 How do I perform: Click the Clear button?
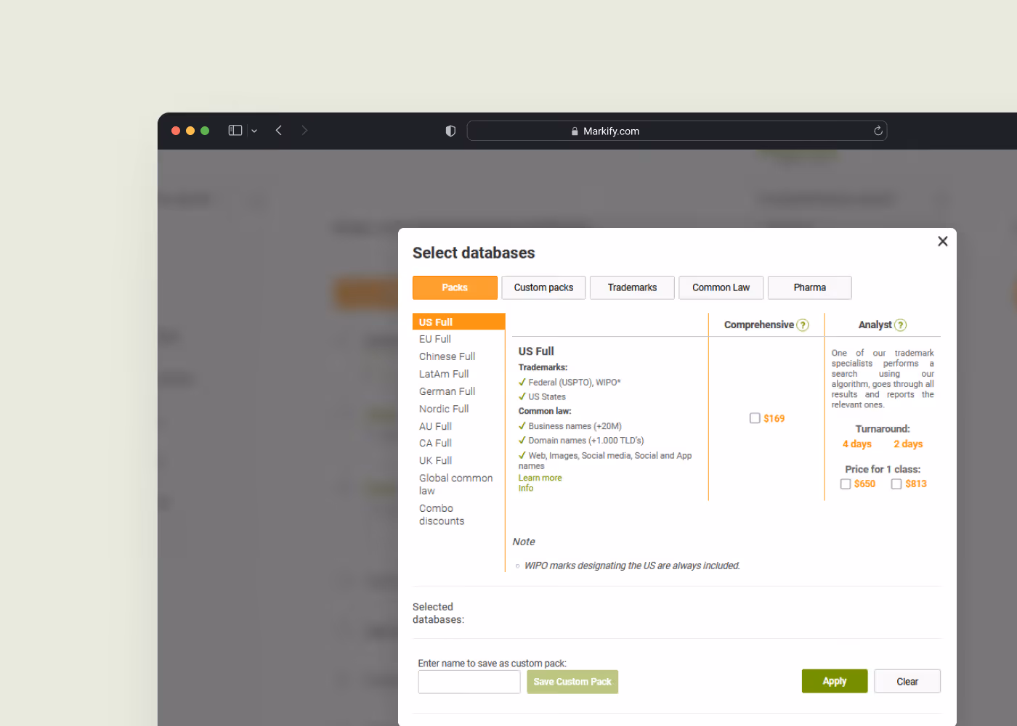pos(907,681)
